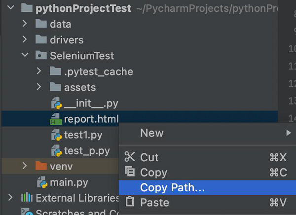Click the report.html file icon
Screen dimensions: 296x215
[56, 119]
